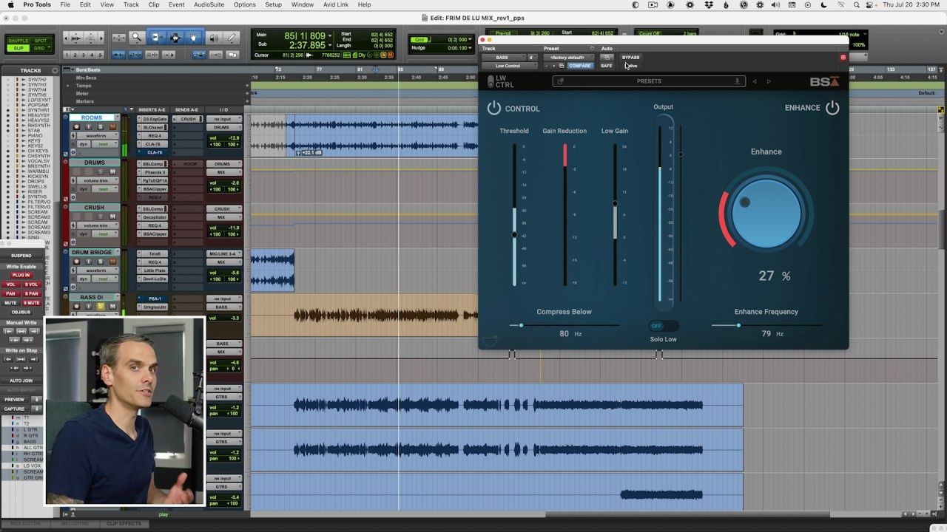Screen dimensions: 947x532
Task: Select the Grabber hand tool
Action: (193, 38)
